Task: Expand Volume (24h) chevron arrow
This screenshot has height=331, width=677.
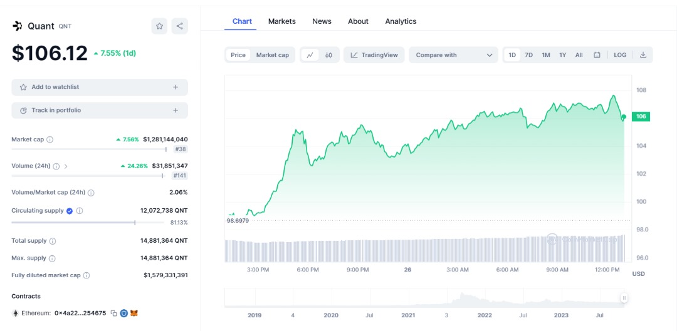Action: pyautogui.click(x=66, y=166)
